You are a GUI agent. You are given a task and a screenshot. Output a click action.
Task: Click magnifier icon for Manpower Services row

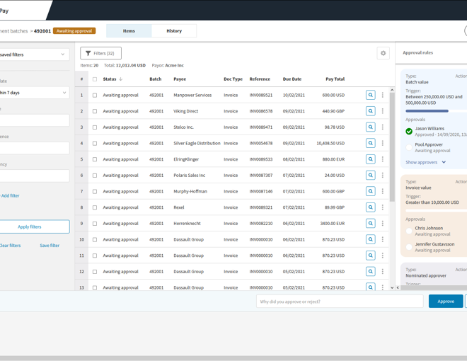(x=370, y=95)
